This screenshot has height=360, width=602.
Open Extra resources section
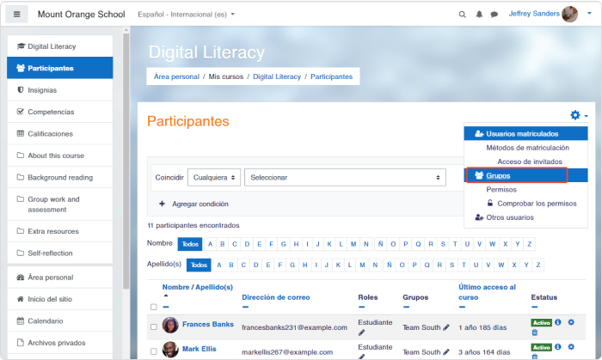[60, 231]
